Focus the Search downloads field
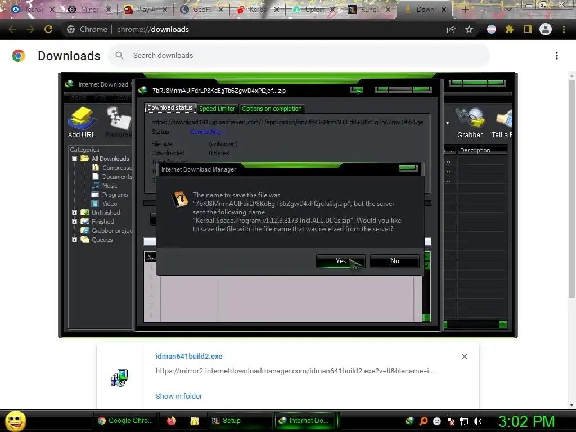Screen dimensions: 576x432 (x=299, y=56)
